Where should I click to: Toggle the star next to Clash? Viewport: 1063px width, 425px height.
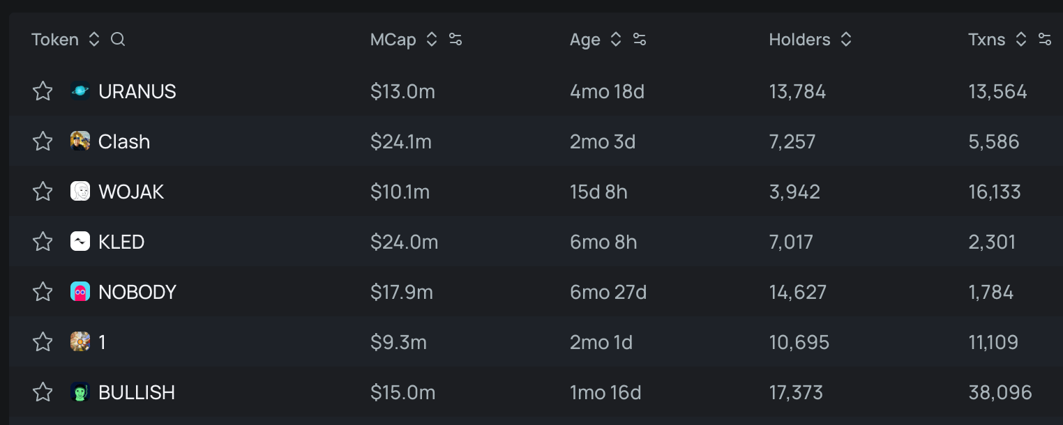tap(43, 141)
